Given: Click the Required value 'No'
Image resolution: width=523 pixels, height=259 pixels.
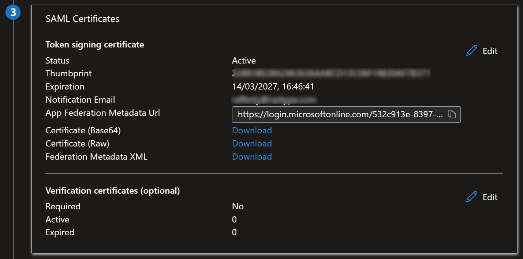Looking at the screenshot, I should 238,206.
